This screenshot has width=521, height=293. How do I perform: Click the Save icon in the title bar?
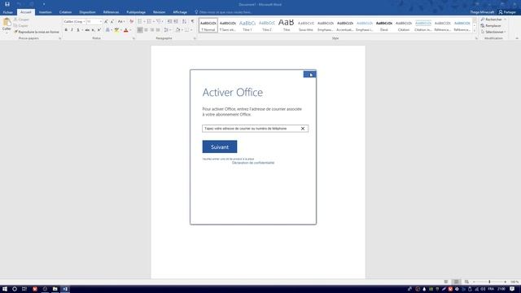click(x=7, y=4)
